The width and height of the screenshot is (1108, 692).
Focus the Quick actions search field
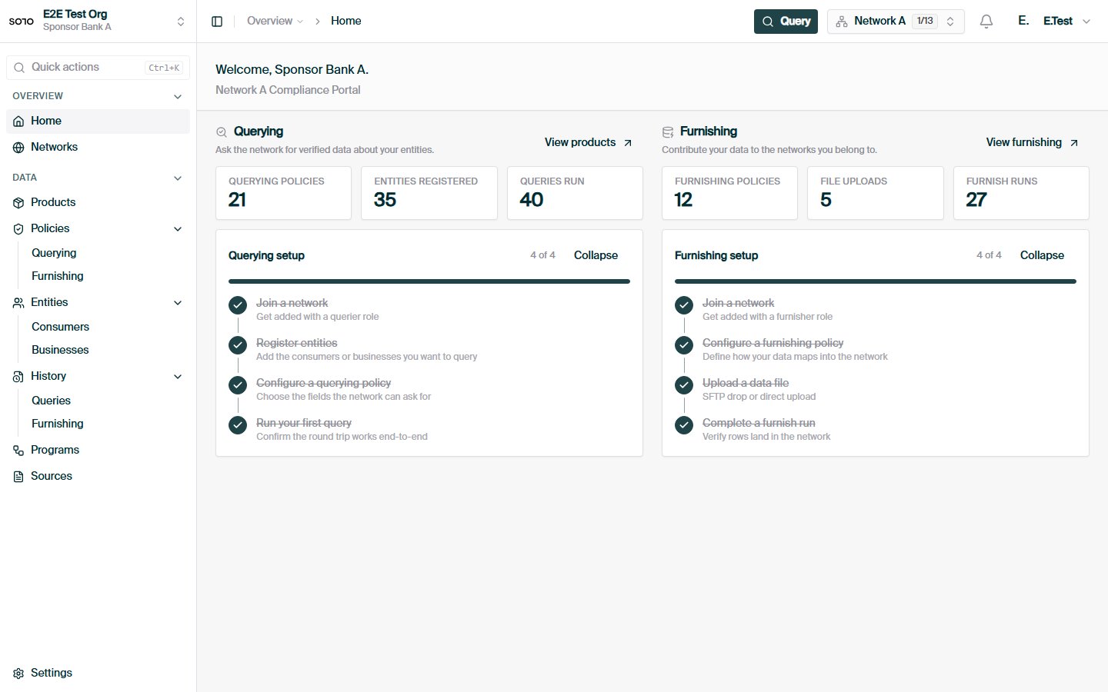pyautogui.click(x=98, y=68)
